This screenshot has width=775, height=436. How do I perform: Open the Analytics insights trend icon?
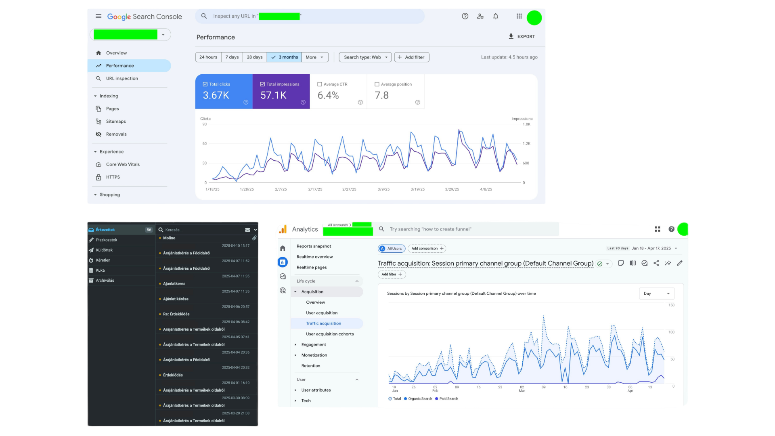tap(668, 263)
